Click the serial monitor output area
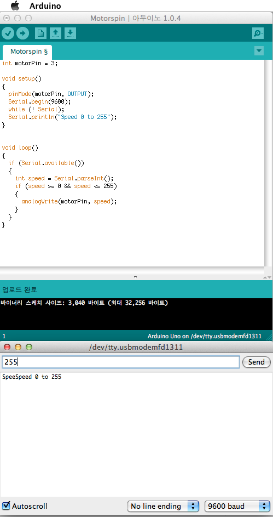Image resolution: width=273 pixels, height=517 pixels. click(136, 434)
